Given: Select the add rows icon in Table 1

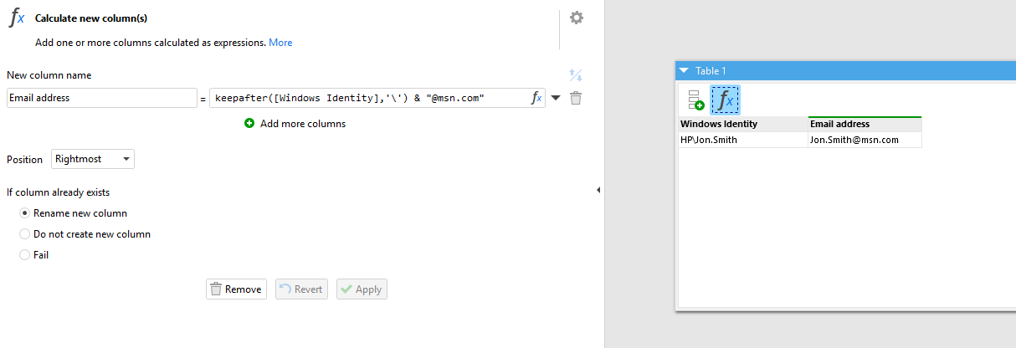Looking at the screenshot, I should pos(695,100).
